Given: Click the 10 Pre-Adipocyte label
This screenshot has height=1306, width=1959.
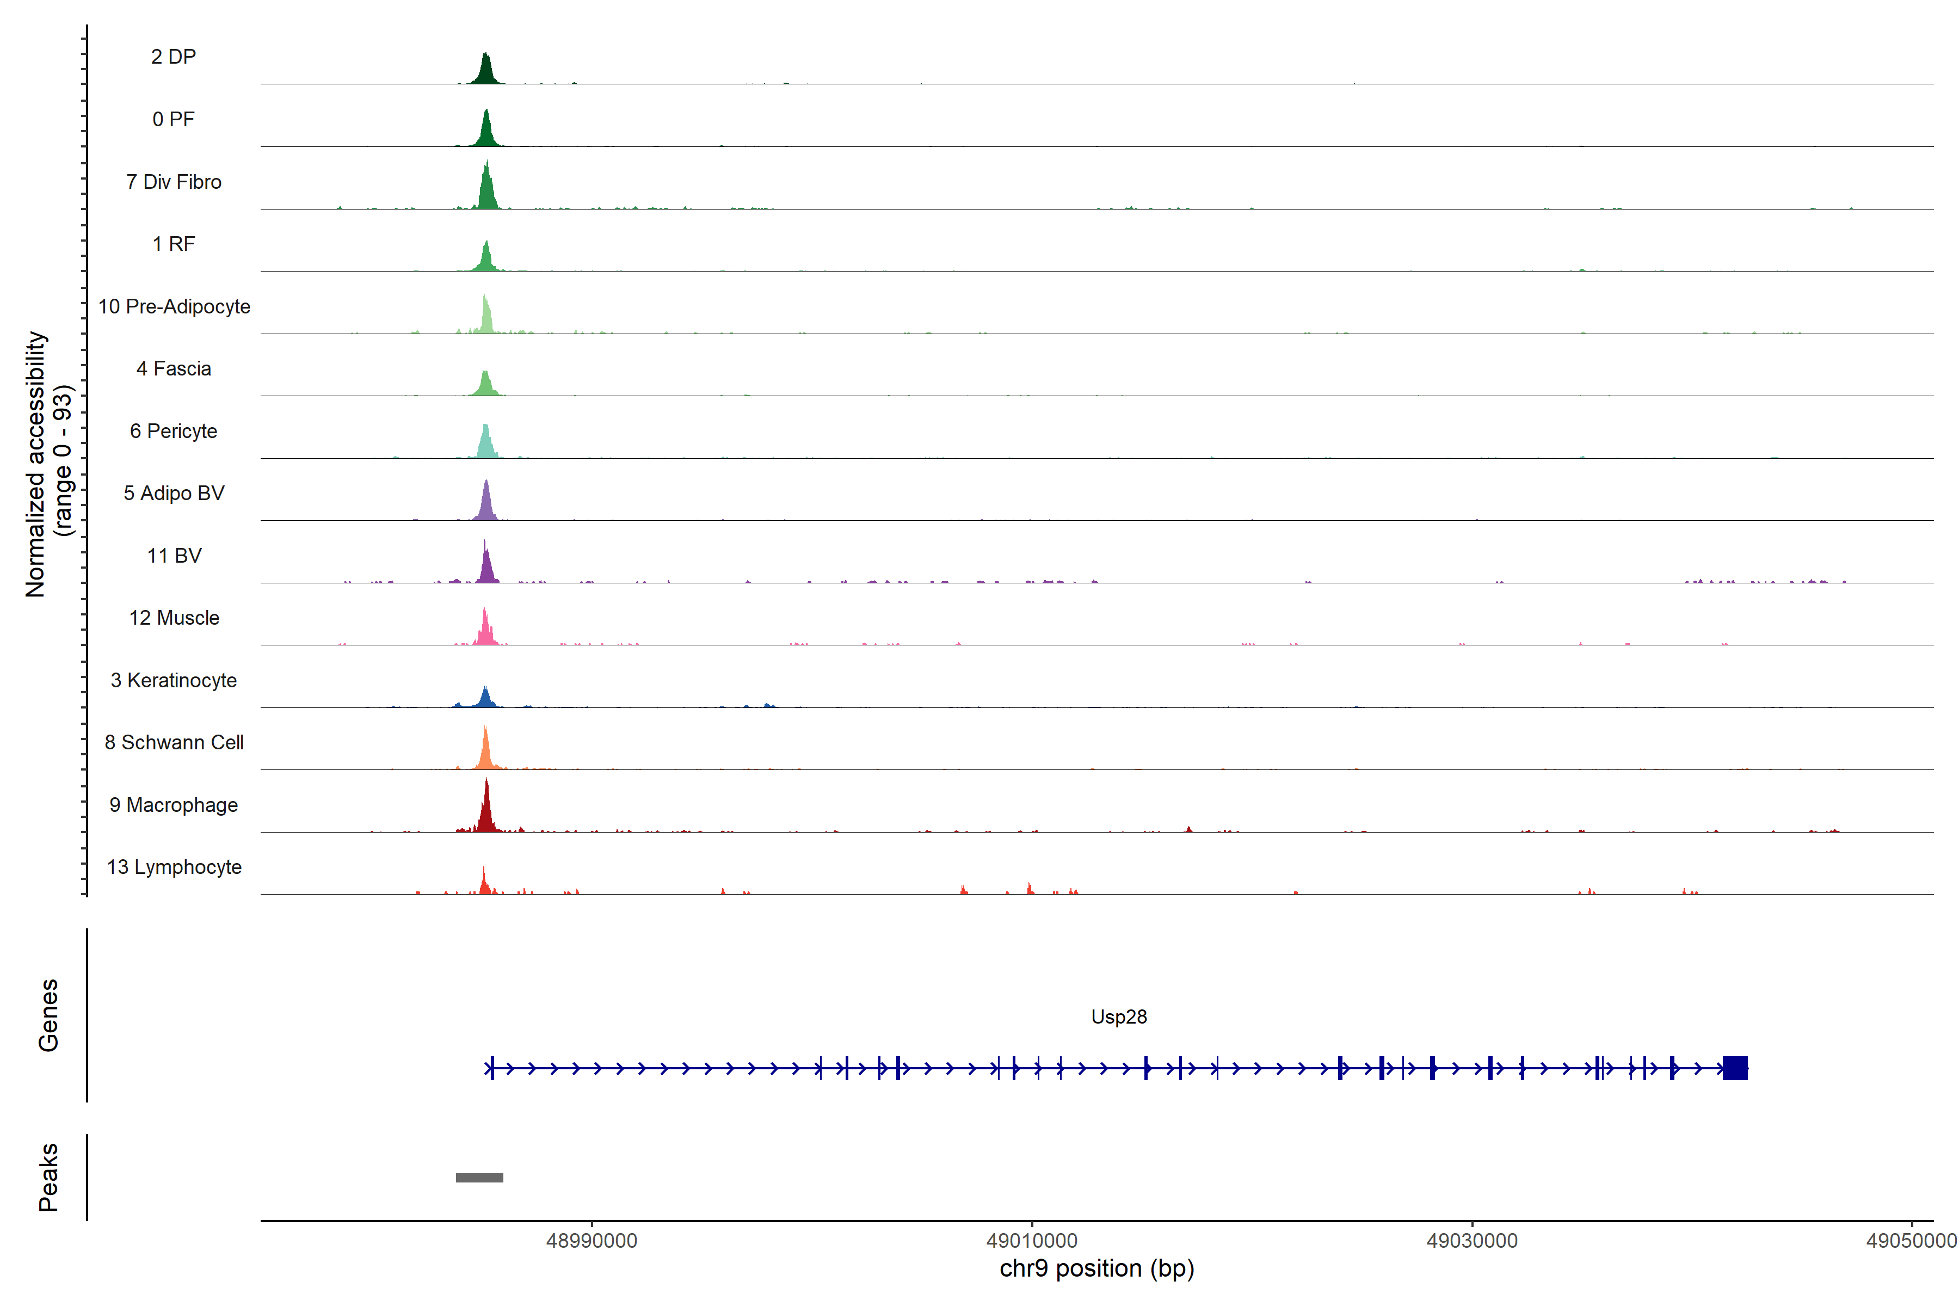Looking at the screenshot, I should tap(174, 306).
